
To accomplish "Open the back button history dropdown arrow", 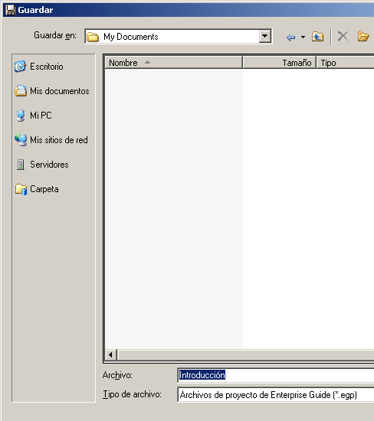I will [x=303, y=37].
